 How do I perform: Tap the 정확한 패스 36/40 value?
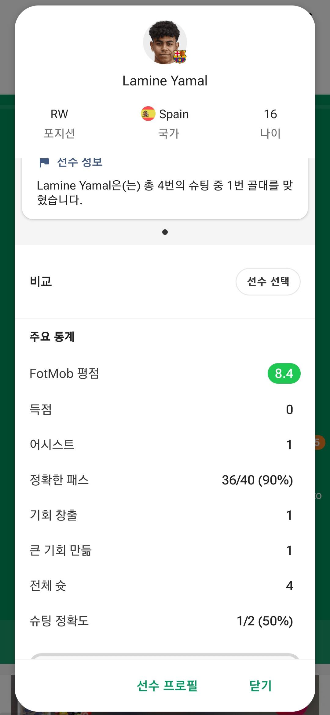(257, 480)
